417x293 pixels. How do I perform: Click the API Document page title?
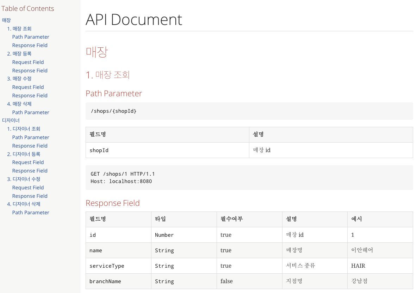click(134, 20)
